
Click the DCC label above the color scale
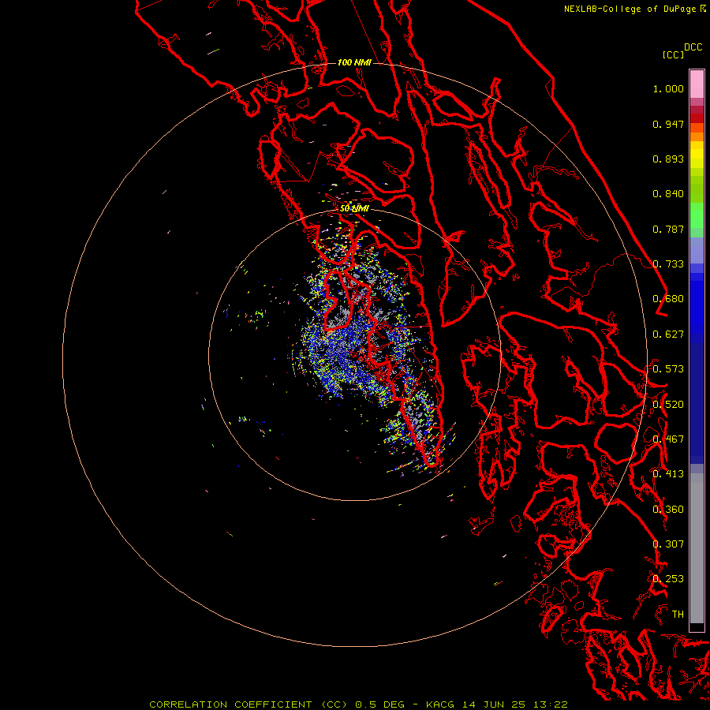(x=693, y=47)
